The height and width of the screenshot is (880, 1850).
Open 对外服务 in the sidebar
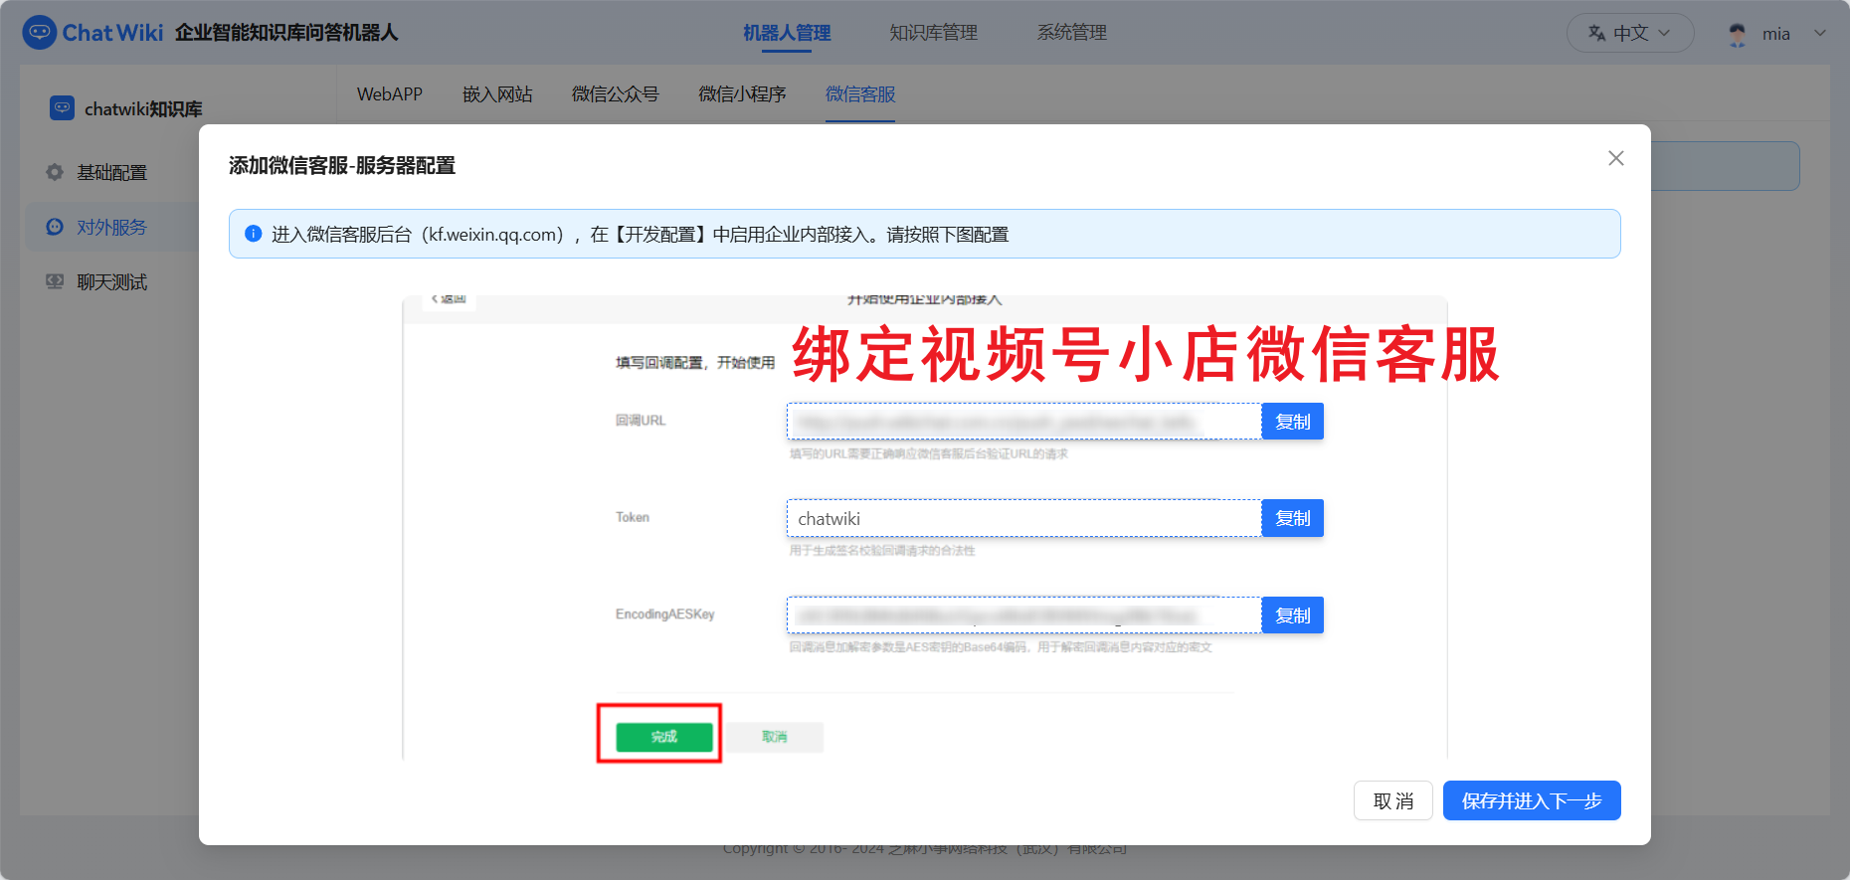tap(111, 227)
